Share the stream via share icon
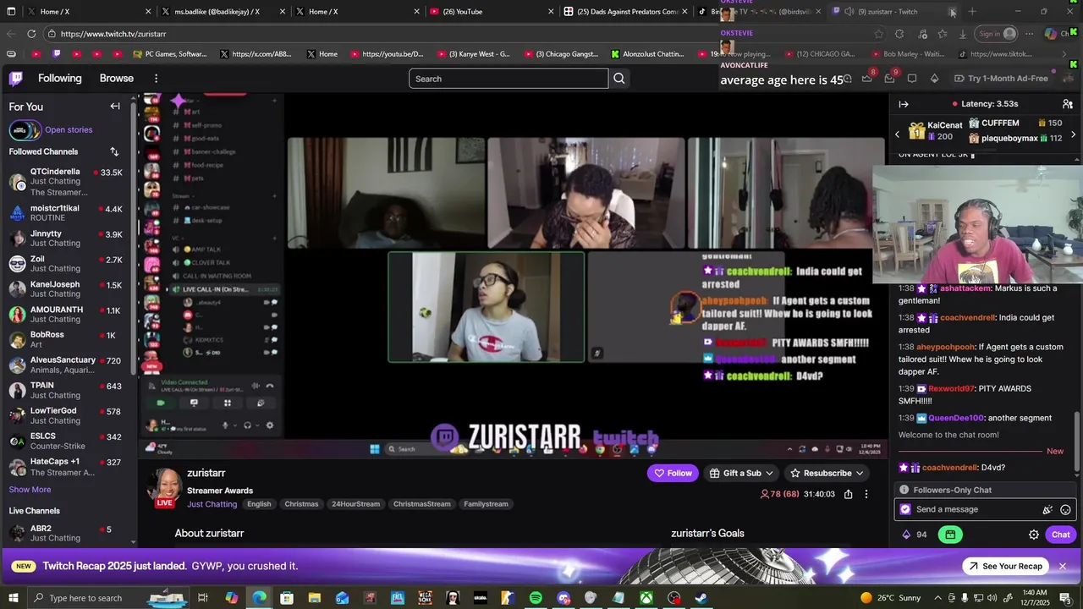Viewport: 1083px width, 609px height. 848,494
